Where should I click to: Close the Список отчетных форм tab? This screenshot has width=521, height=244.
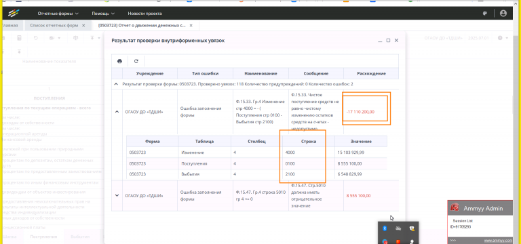pos(83,25)
